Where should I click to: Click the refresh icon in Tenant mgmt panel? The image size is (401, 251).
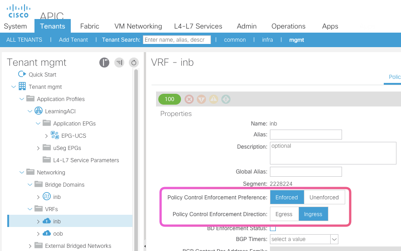tap(133, 63)
